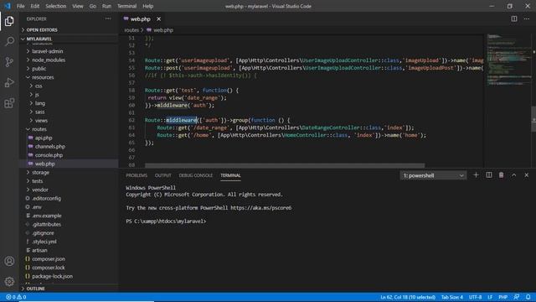536x302 pixels.
Task: Select the 1: powershell terminal dropdown
Action: 433,175
